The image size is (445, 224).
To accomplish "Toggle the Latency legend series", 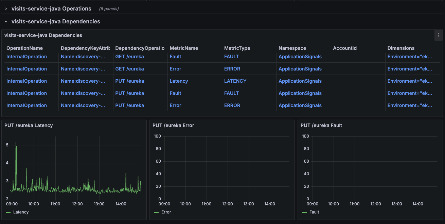I will (x=21, y=212).
